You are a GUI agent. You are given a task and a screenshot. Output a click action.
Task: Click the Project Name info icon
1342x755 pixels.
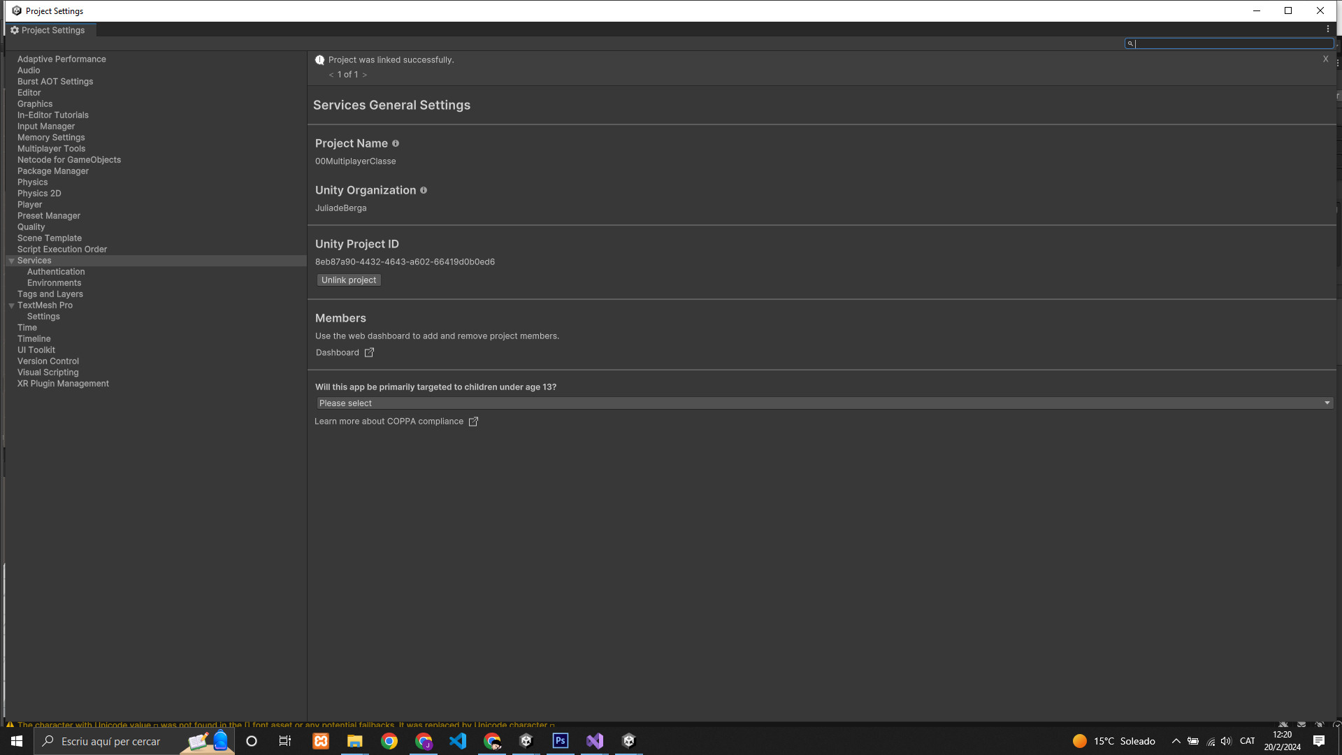[396, 143]
